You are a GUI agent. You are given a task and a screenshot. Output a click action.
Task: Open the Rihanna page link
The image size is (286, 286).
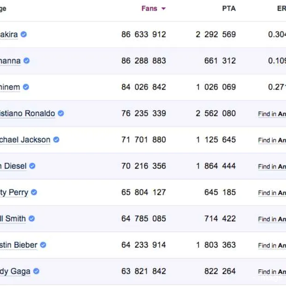coord(10,61)
